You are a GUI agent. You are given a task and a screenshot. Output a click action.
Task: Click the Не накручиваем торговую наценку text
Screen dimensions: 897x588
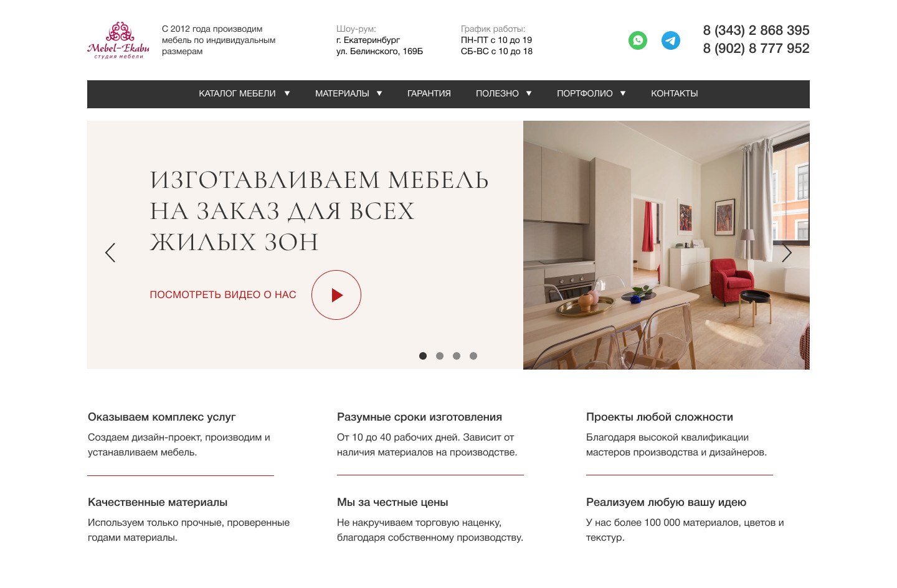(430, 530)
